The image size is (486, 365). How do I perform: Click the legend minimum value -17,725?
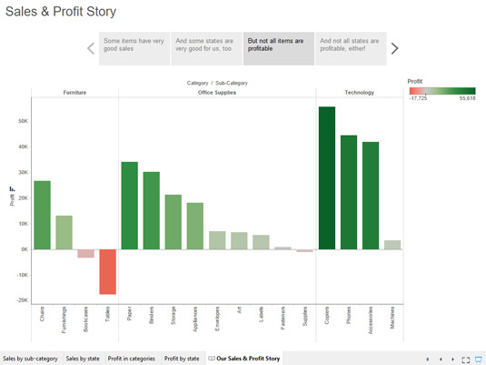pos(418,98)
